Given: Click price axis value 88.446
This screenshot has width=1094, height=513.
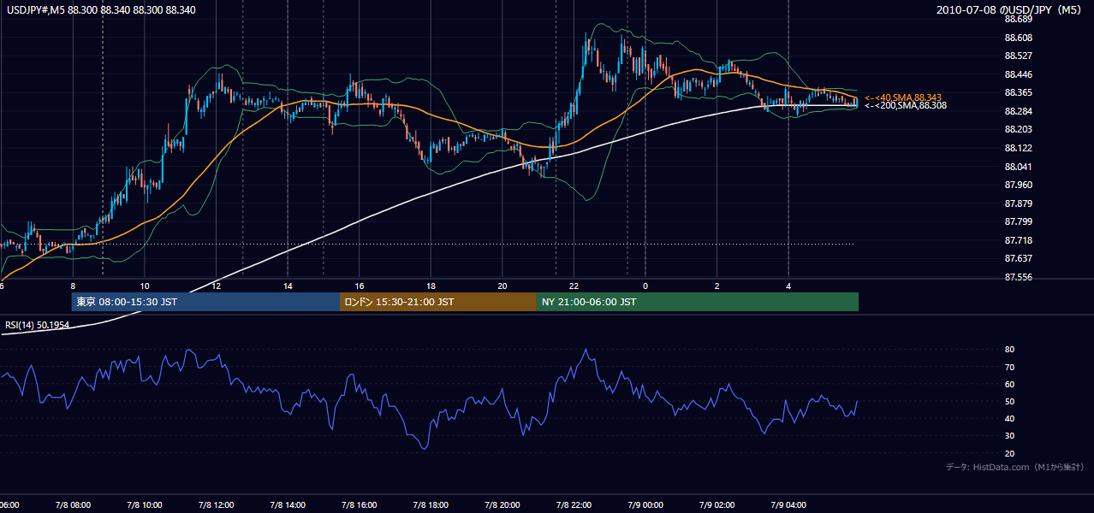Looking at the screenshot, I should coord(1018,74).
